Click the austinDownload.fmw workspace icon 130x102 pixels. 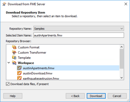(x=19, y=73)
